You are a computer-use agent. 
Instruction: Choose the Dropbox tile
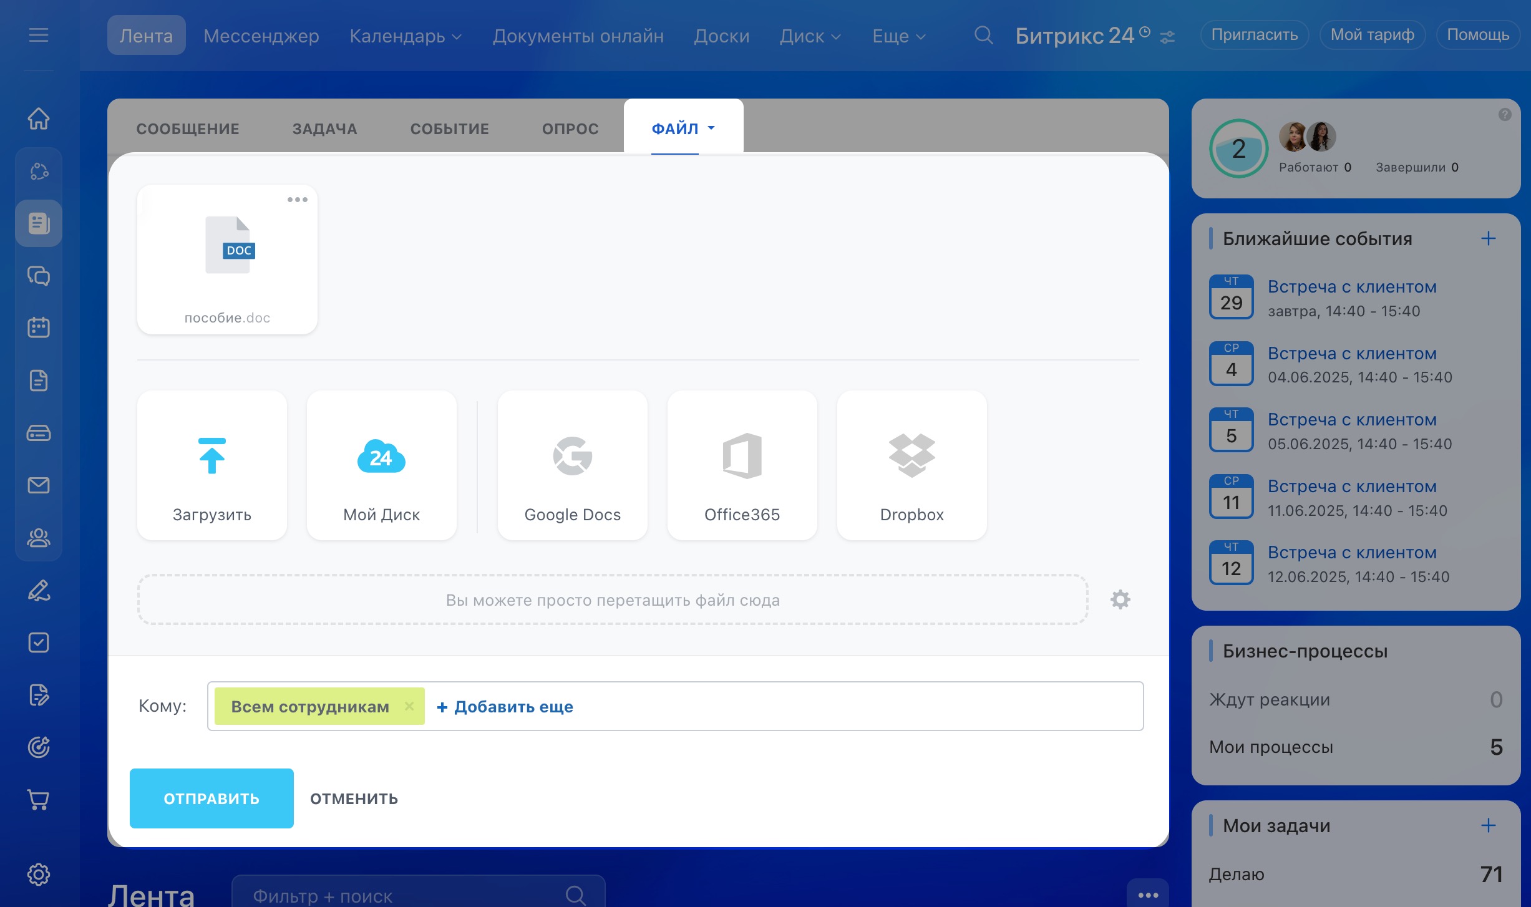pyautogui.click(x=912, y=465)
